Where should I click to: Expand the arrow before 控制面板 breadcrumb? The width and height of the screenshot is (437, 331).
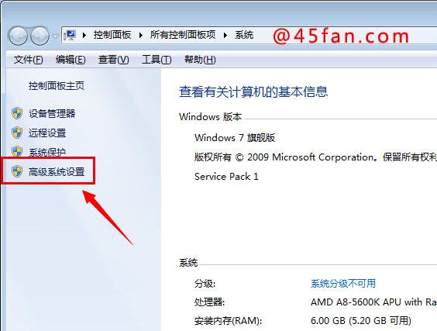84,35
